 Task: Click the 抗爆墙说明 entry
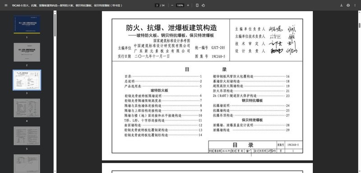tap(251, 106)
